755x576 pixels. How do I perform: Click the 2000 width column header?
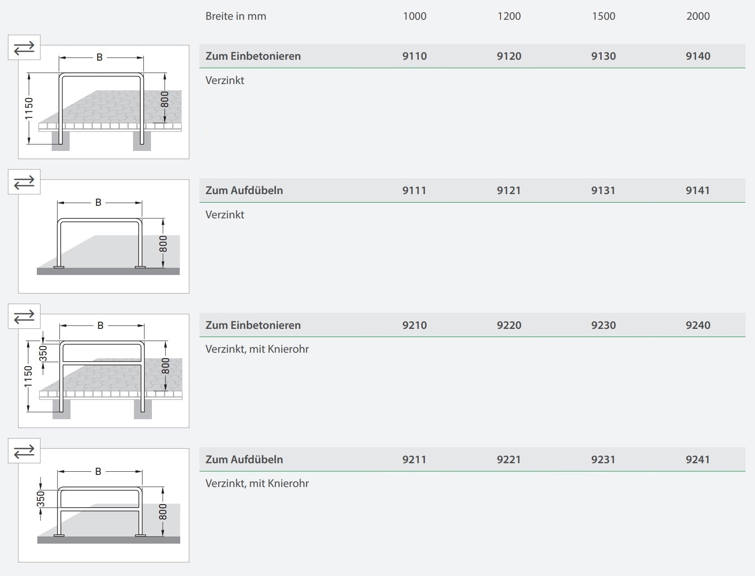click(698, 16)
